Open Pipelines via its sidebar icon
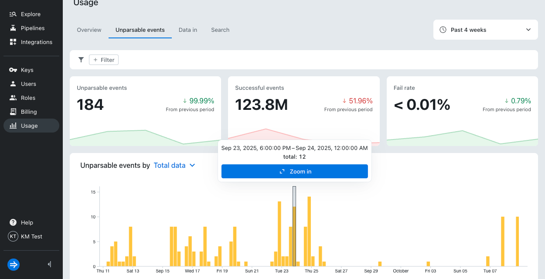The image size is (545, 279). click(x=13, y=28)
